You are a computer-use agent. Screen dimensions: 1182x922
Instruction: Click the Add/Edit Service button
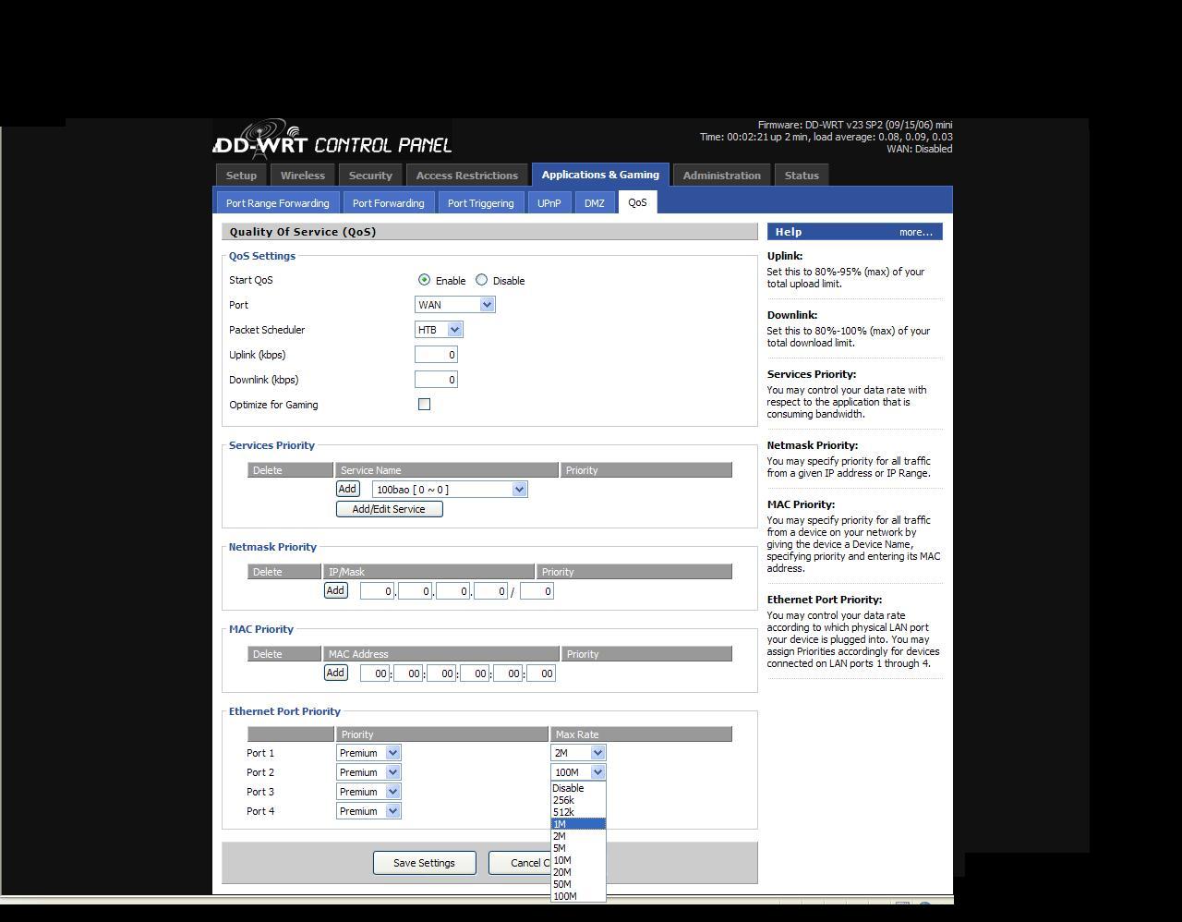point(389,509)
